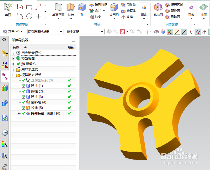This screenshot has height=170, width=210.
Task: Uncheck the 圆柱 (1) feature checkbox
Action: tap(24, 86)
